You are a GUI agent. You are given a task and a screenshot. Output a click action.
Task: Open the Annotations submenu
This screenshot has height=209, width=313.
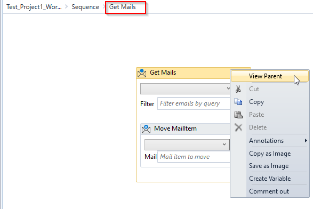270,141
